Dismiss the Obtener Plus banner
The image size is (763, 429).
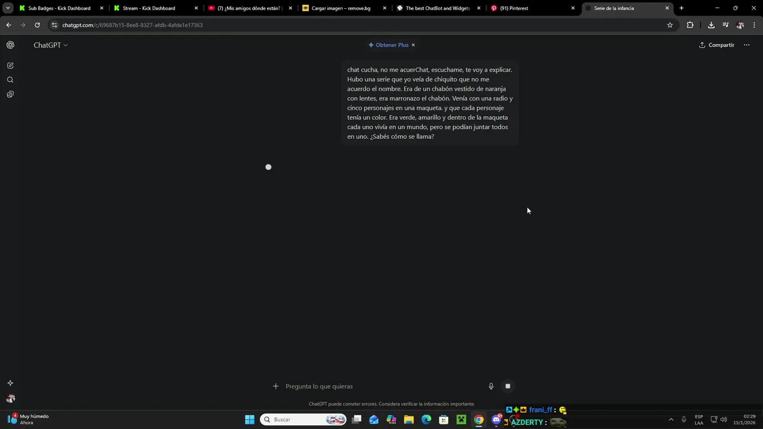click(413, 45)
